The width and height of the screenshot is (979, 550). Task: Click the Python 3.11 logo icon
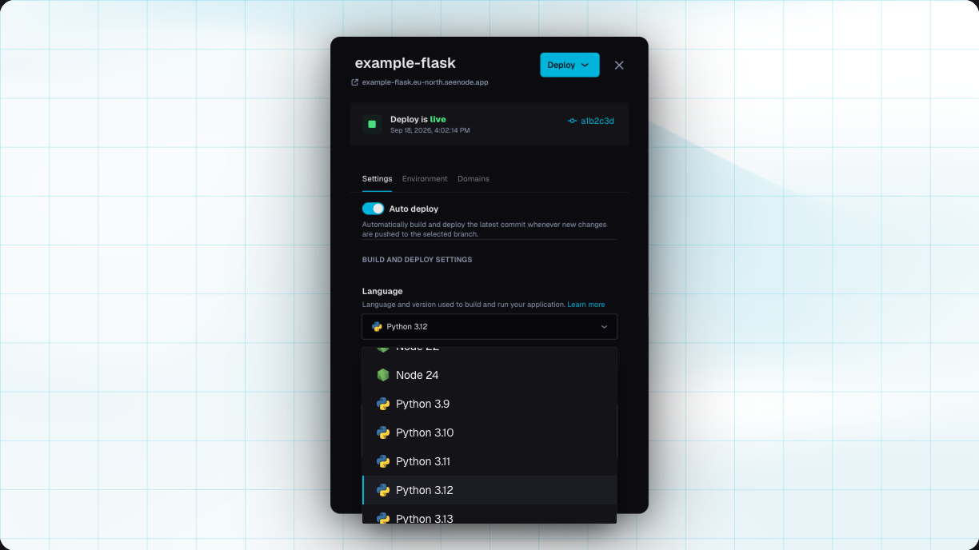pos(383,461)
